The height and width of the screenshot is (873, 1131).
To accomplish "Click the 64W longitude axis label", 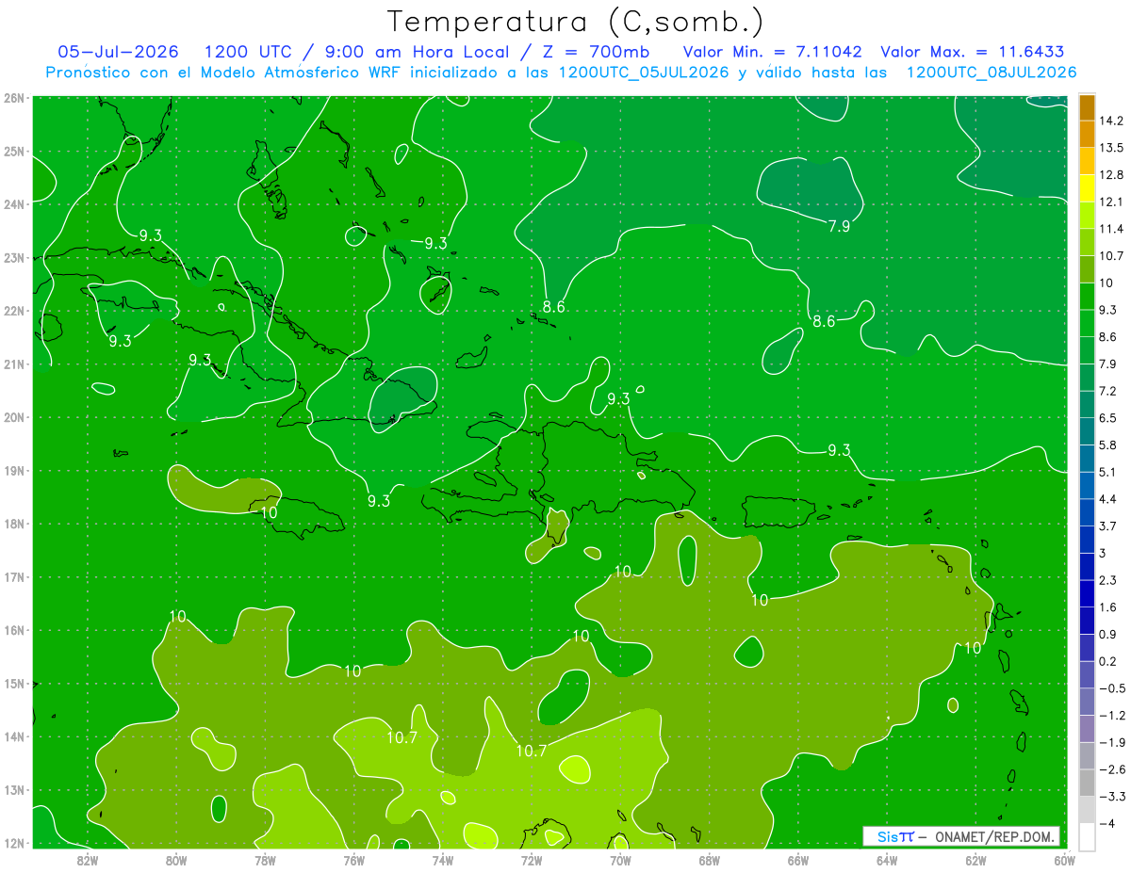I will coord(887,860).
